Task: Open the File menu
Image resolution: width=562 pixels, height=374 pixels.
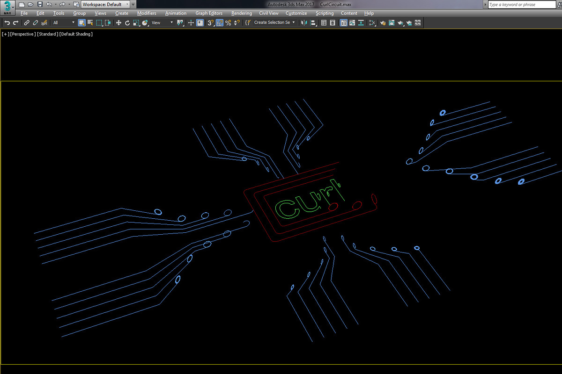Action: (x=24, y=13)
